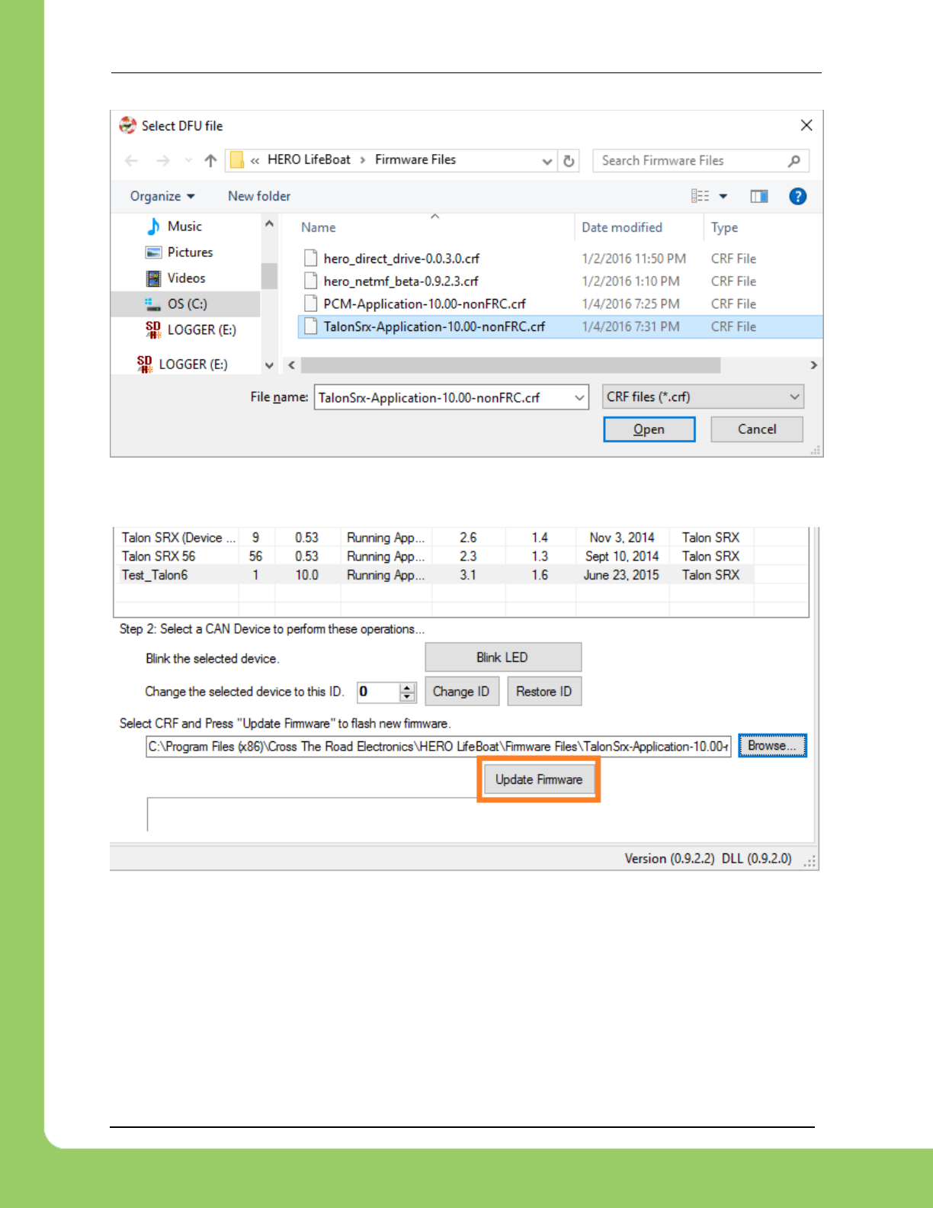933x1208 pixels.
Task: Click the firmware status output box
Action: tap(313, 814)
